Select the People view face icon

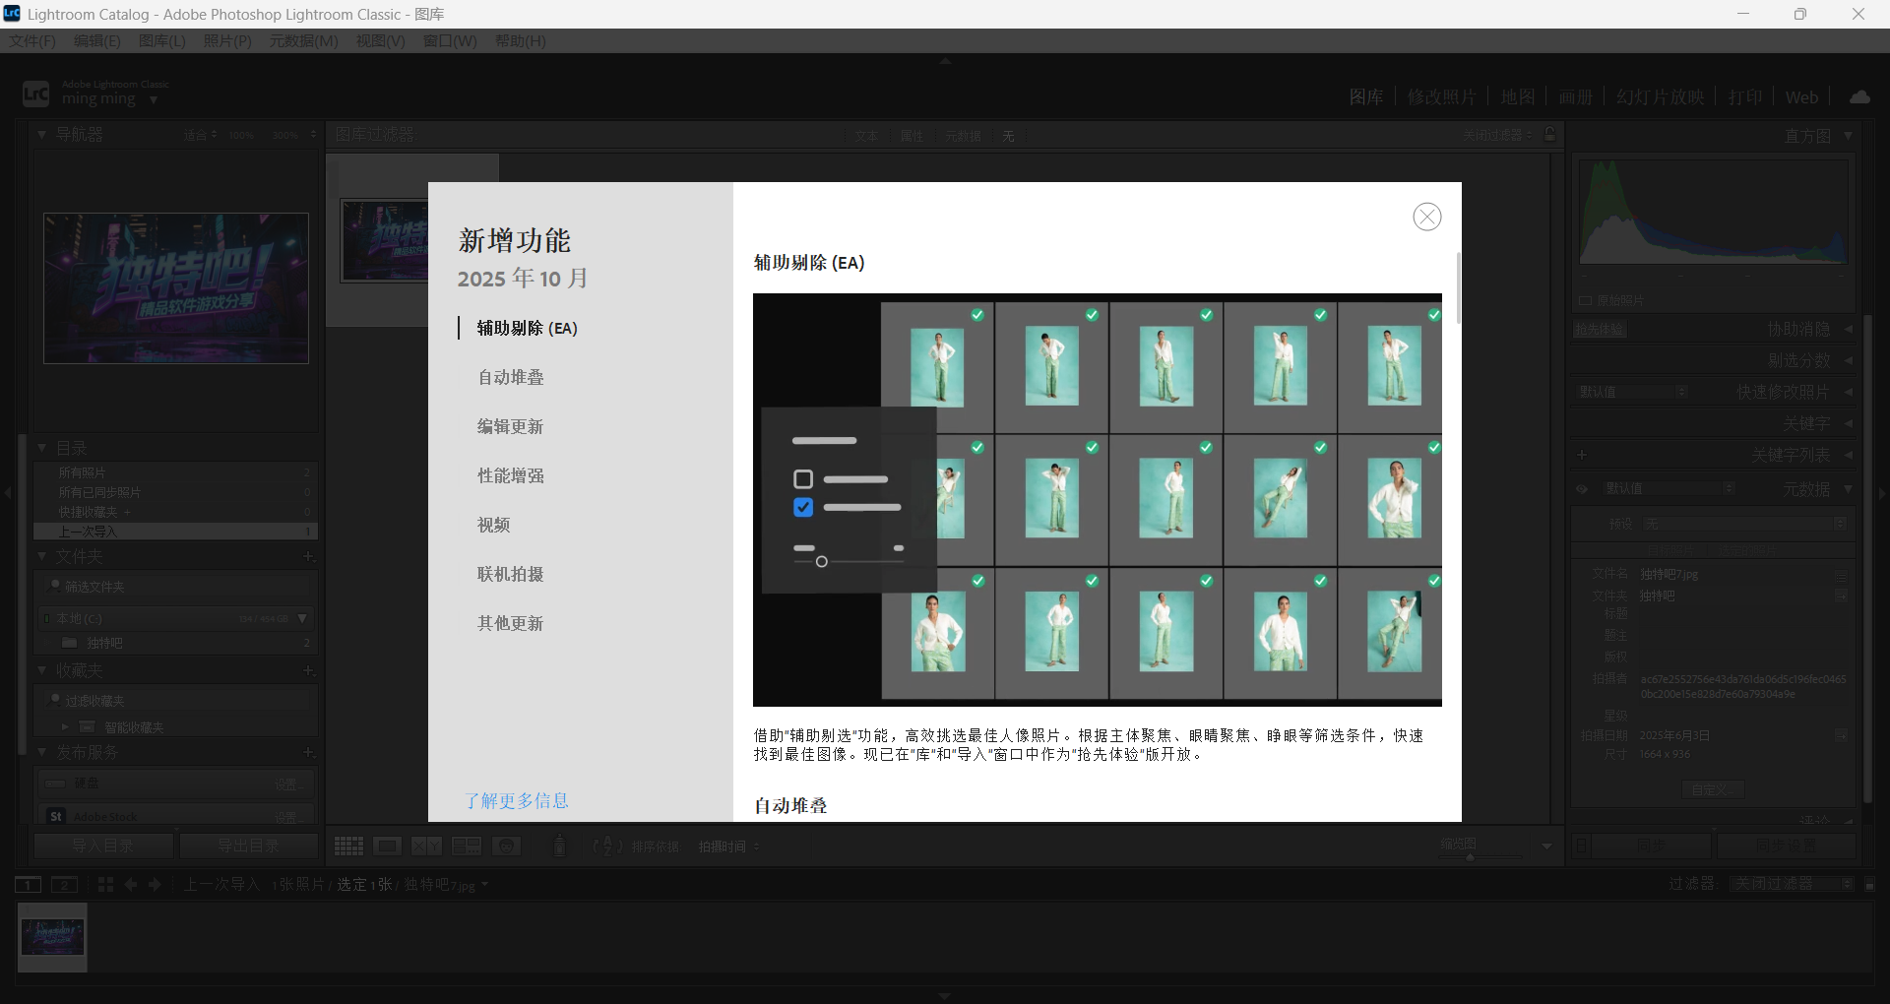click(x=506, y=847)
